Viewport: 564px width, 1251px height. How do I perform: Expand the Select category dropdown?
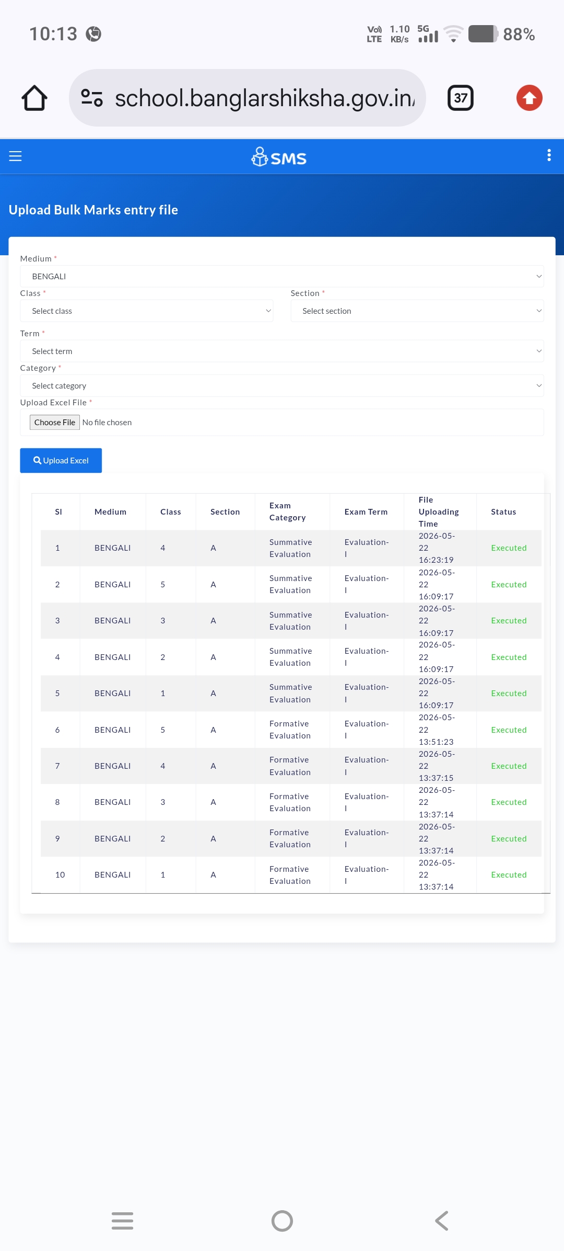pyautogui.click(x=282, y=385)
